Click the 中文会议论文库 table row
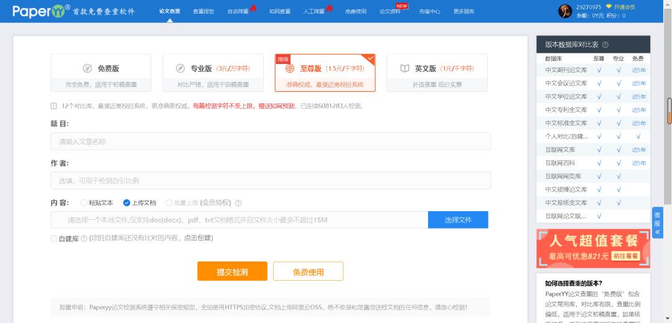 pos(593,83)
